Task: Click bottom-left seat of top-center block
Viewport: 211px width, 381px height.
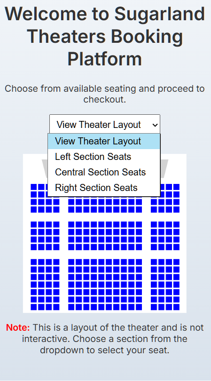Action: tap(71, 209)
